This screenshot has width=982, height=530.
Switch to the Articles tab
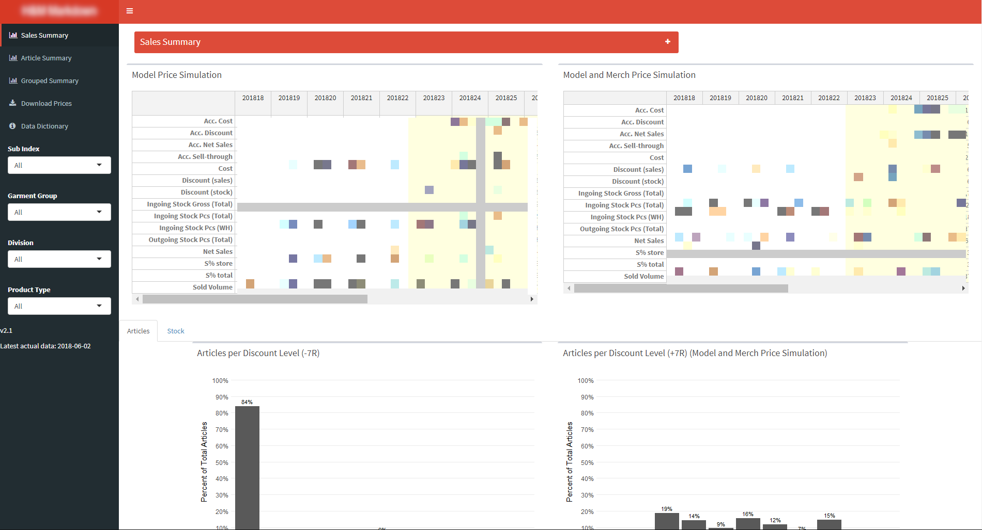[x=139, y=331]
